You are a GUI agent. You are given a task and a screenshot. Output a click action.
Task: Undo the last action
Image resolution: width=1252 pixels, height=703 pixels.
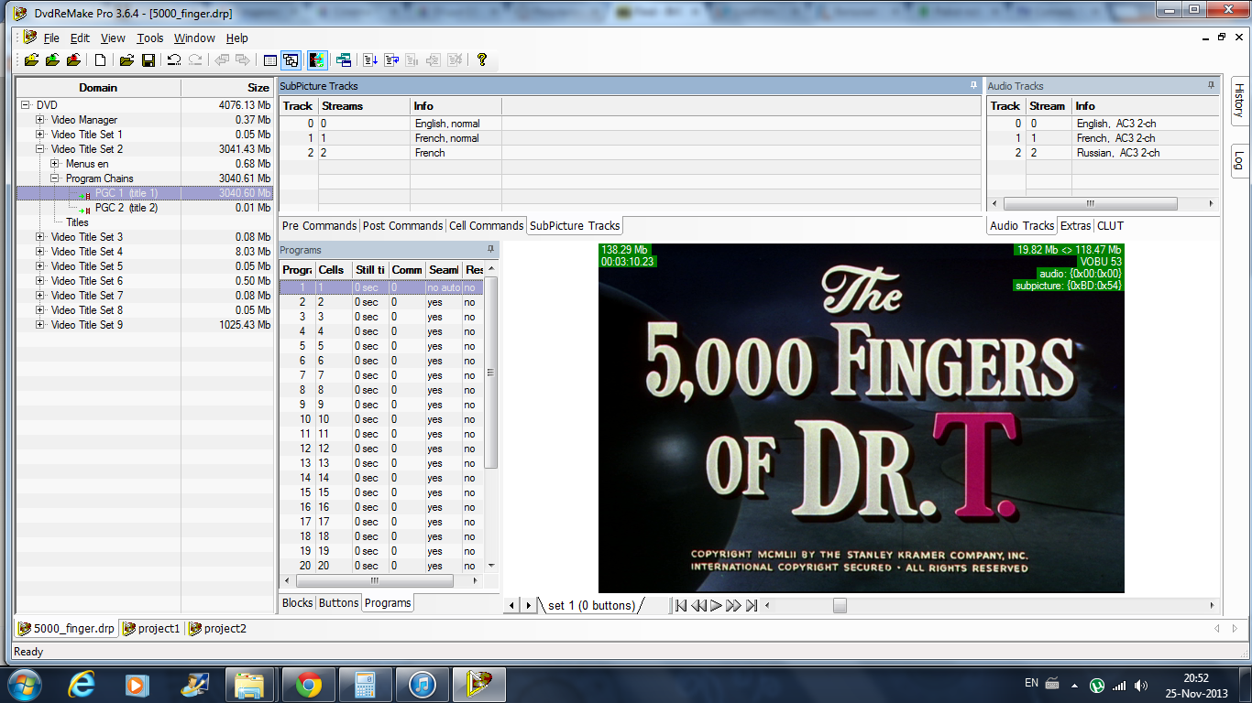[x=174, y=60]
